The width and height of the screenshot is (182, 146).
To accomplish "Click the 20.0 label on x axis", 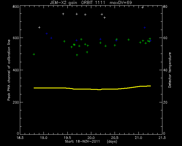I will tap(91, 138).
